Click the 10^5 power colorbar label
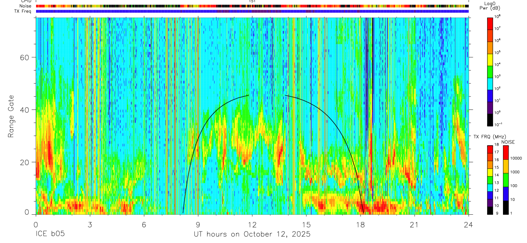Screen dimensions: 527x243 (498, 52)
